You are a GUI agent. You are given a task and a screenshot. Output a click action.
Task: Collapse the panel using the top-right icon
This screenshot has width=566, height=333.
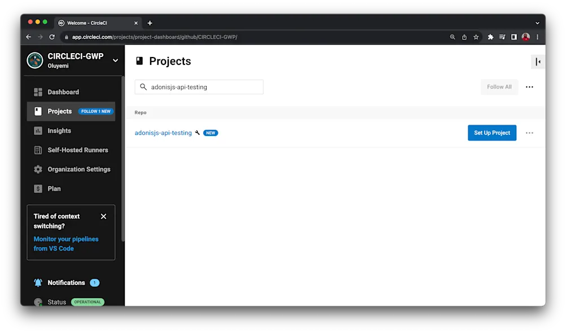point(537,61)
